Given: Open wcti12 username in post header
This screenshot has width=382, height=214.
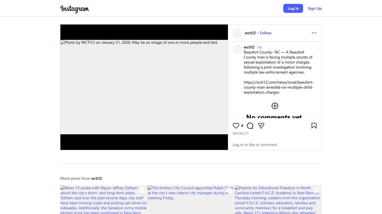Looking at the screenshot, I should click(x=250, y=33).
